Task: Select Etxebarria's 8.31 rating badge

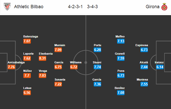Action: tap(42, 58)
